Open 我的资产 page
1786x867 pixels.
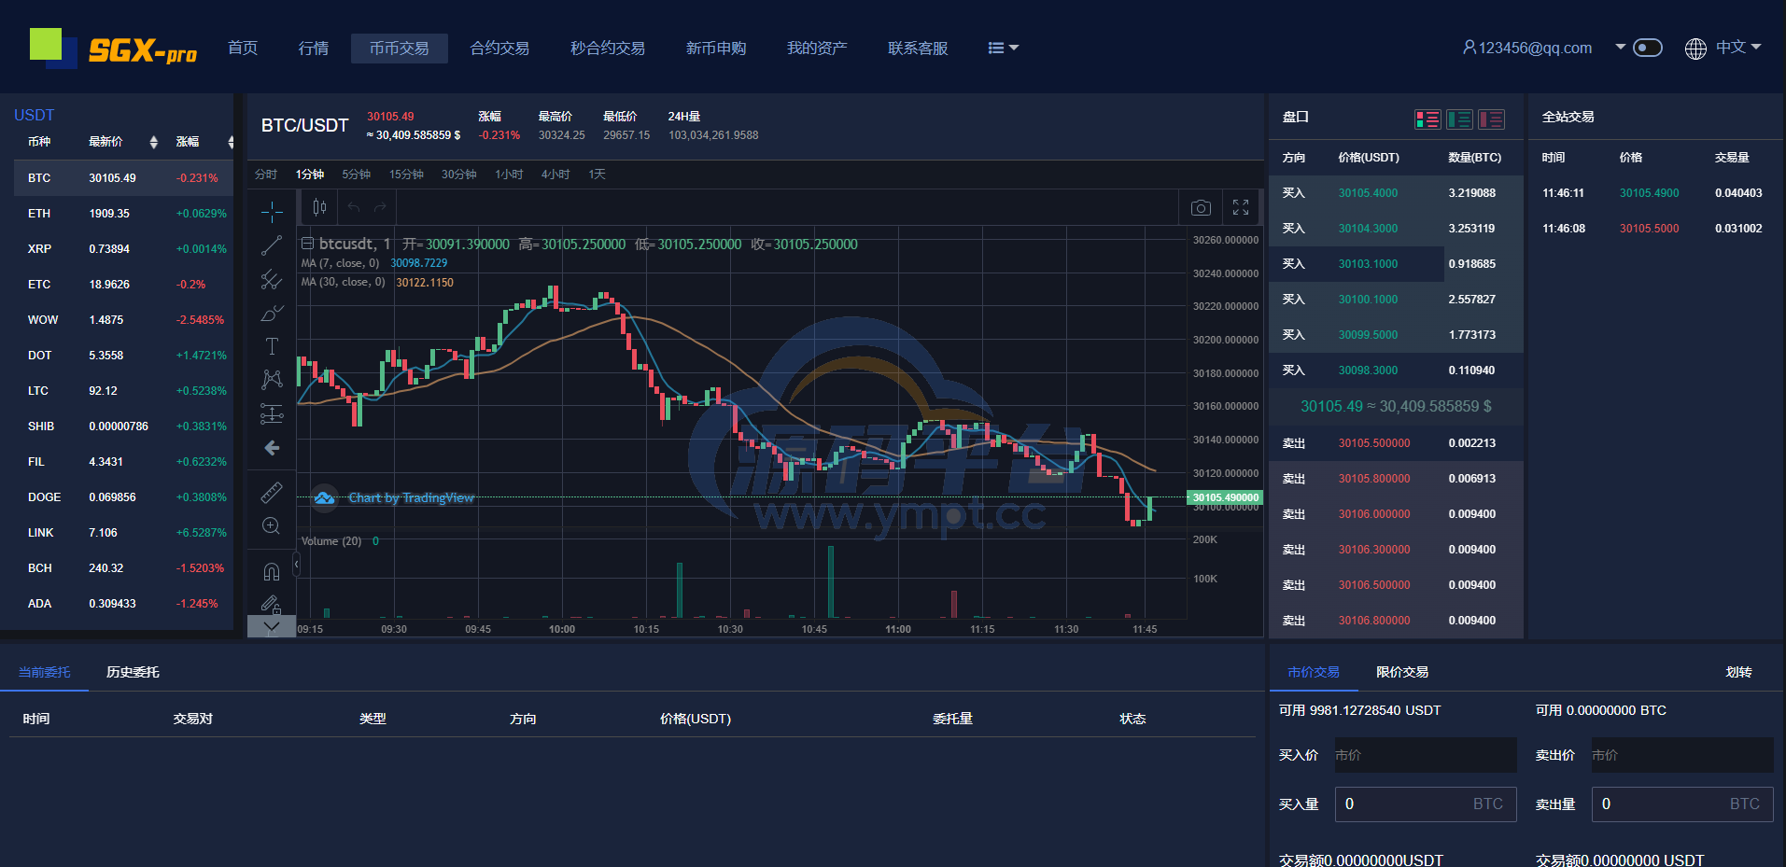click(x=817, y=48)
